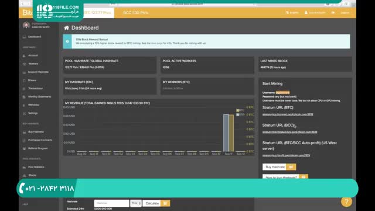Click the orange help question mark
Image resolution: width=375 pixels, height=211 pixels.
coord(346,202)
